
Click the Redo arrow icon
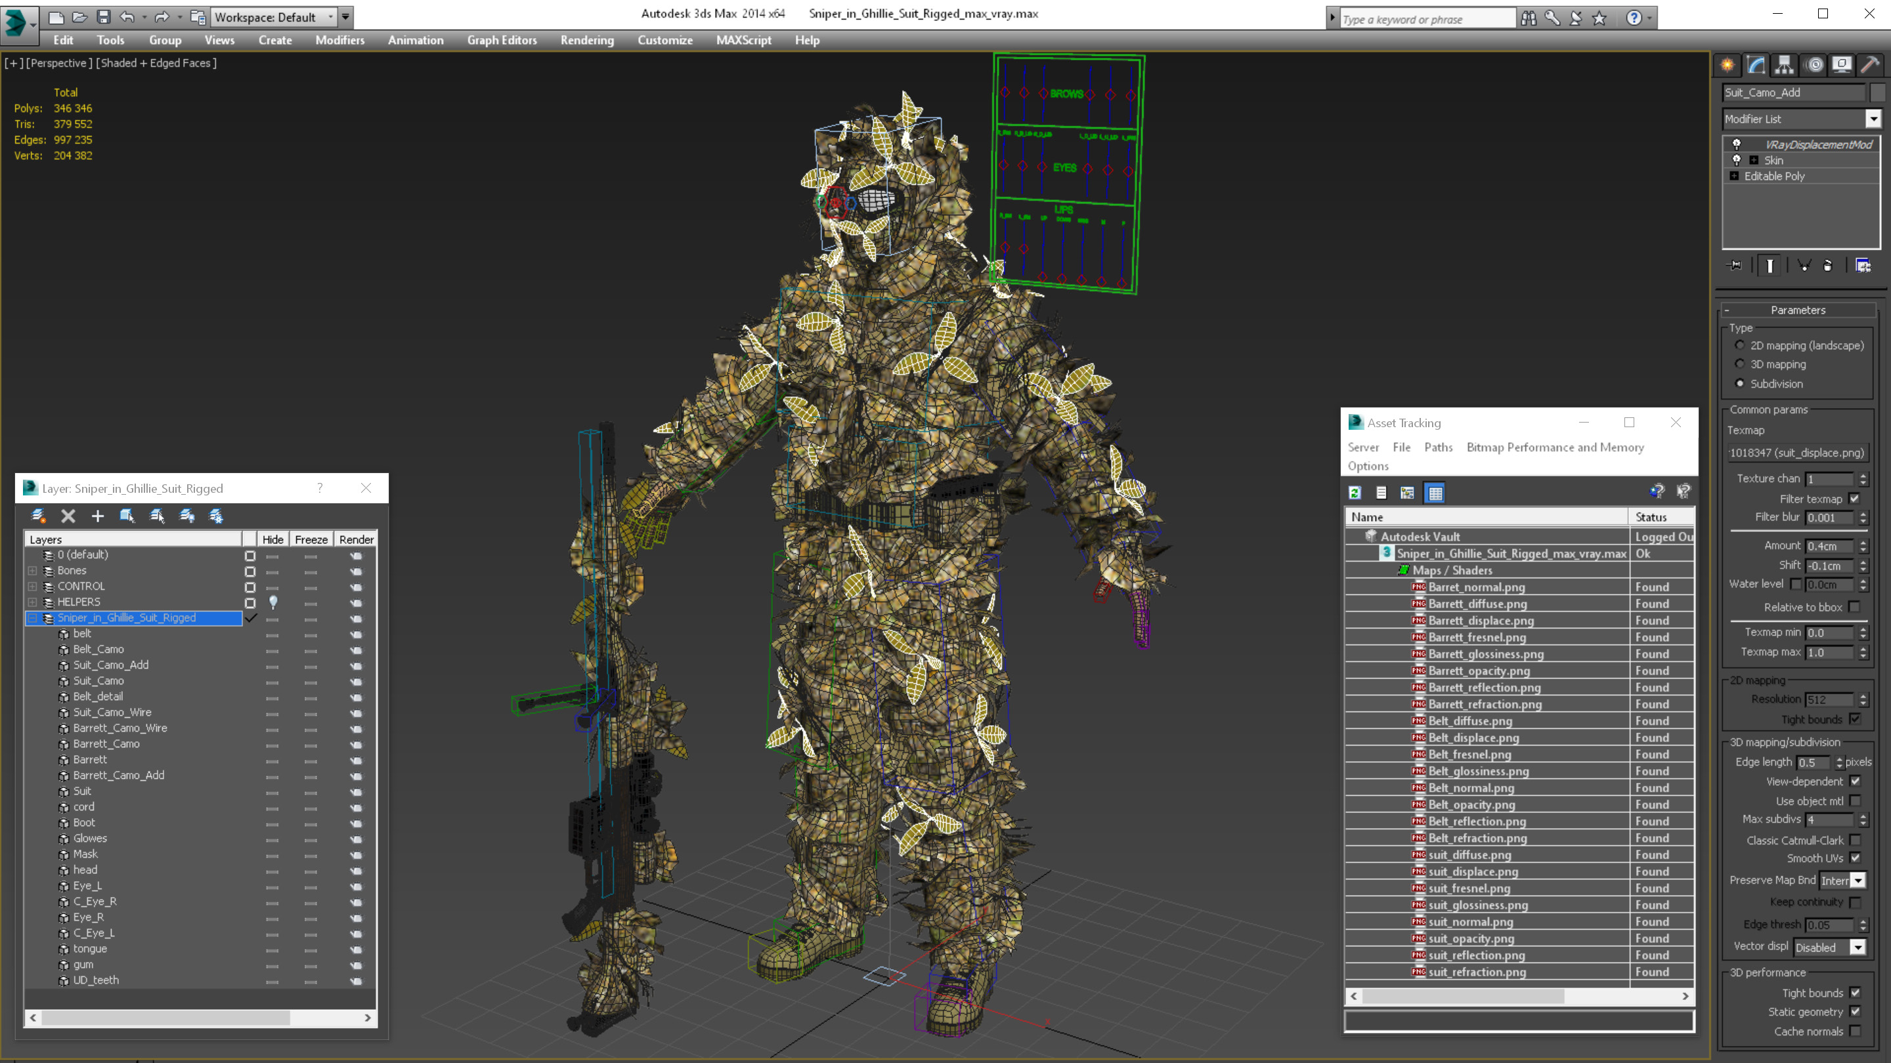point(162,17)
